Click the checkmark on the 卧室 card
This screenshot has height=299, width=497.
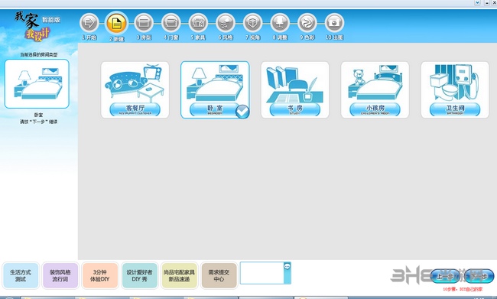coord(243,112)
